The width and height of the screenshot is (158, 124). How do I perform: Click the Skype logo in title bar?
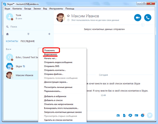5,4
